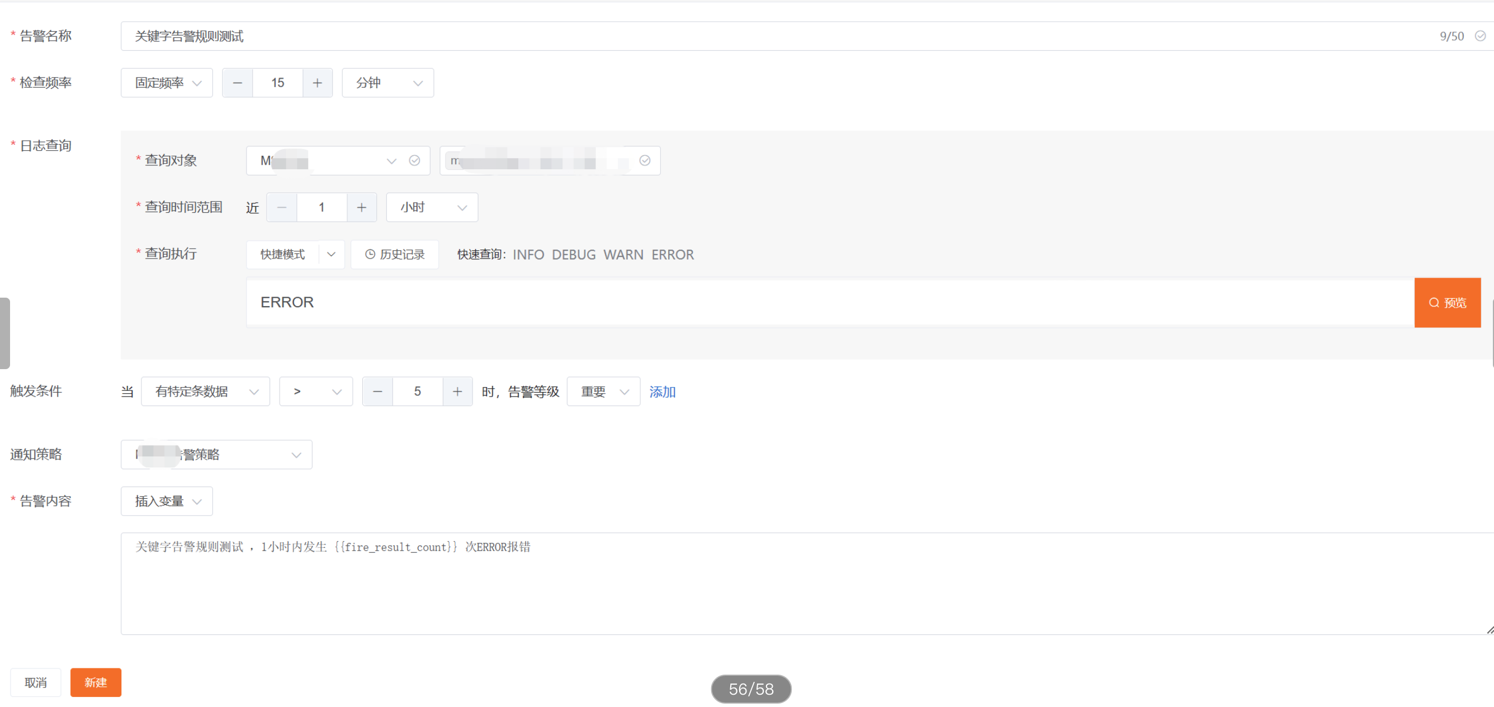Viewport: 1494px width, 707px height.
Task: Click minus icon for trigger threshold
Action: click(x=377, y=391)
